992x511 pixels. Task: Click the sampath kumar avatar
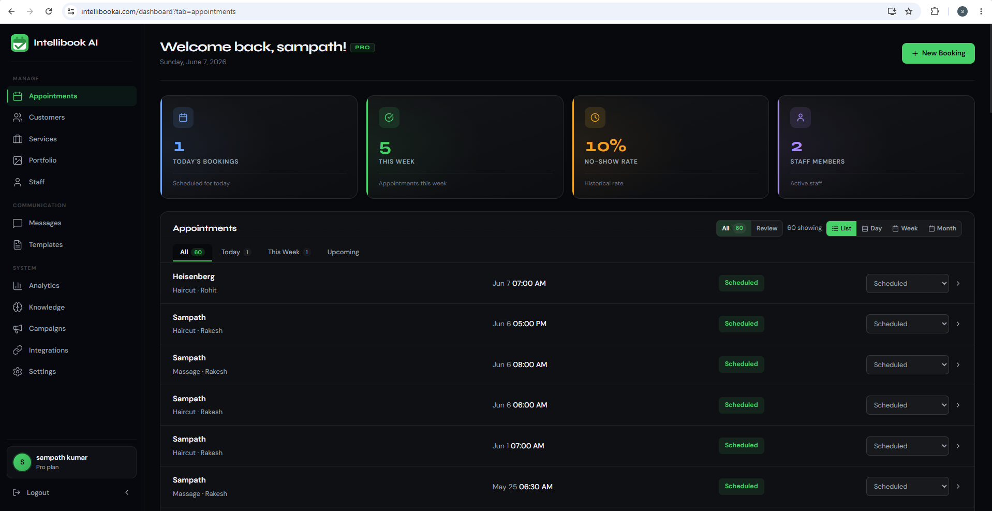[x=22, y=462]
